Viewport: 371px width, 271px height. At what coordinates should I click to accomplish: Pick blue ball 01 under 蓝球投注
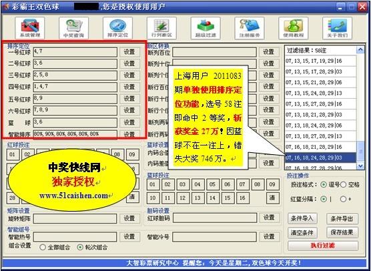pos(153,184)
